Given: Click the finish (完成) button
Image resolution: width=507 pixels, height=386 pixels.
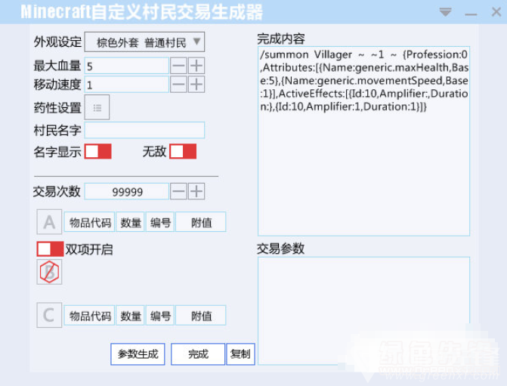Looking at the screenshot, I should tap(198, 354).
